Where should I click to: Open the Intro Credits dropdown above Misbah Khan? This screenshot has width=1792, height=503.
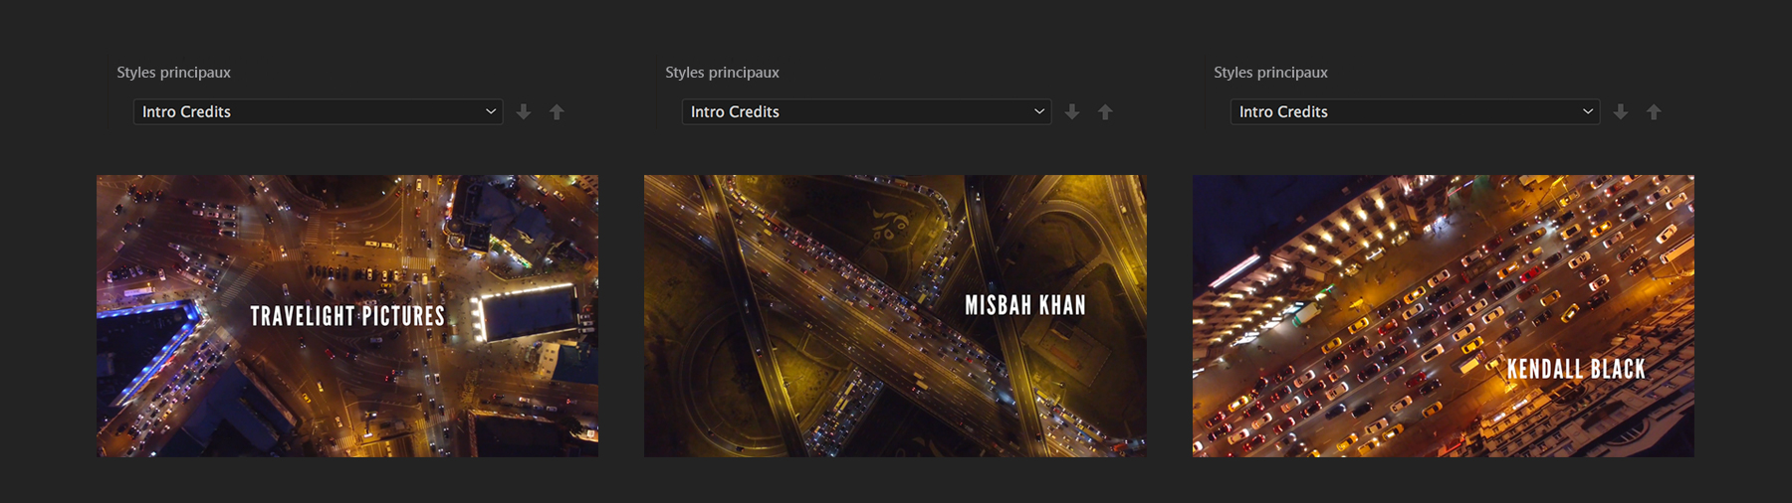click(x=866, y=111)
